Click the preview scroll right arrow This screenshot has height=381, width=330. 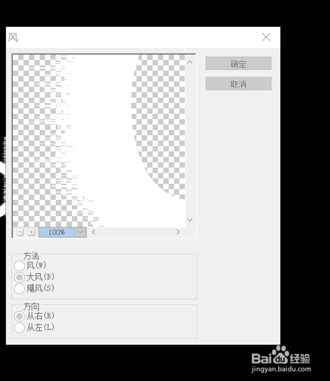tap(178, 232)
